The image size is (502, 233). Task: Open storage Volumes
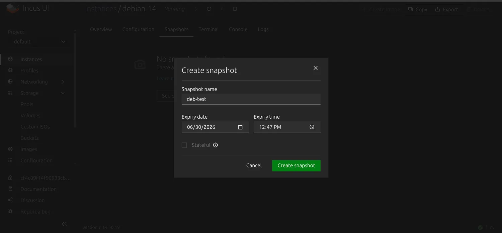click(30, 116)
